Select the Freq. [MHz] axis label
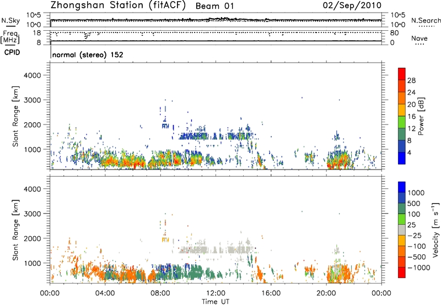Screen dimensions: 441x305 10,37
